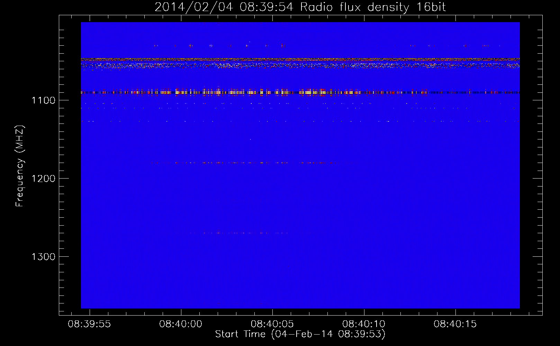Click the plot title '2014/02/04 08:39:54 Radio flux density 16bit'
Image resolution: width=560 pixels, height=346 pixels.
click(x=300, y=7)
